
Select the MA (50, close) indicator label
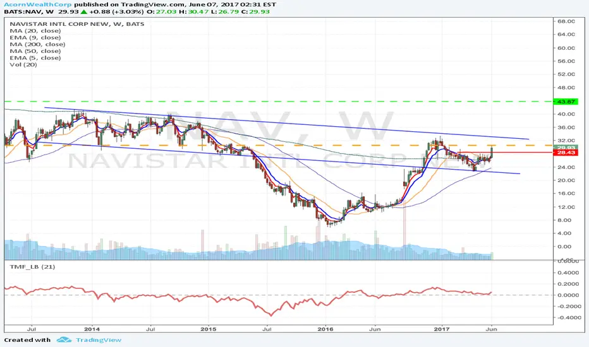35,51
